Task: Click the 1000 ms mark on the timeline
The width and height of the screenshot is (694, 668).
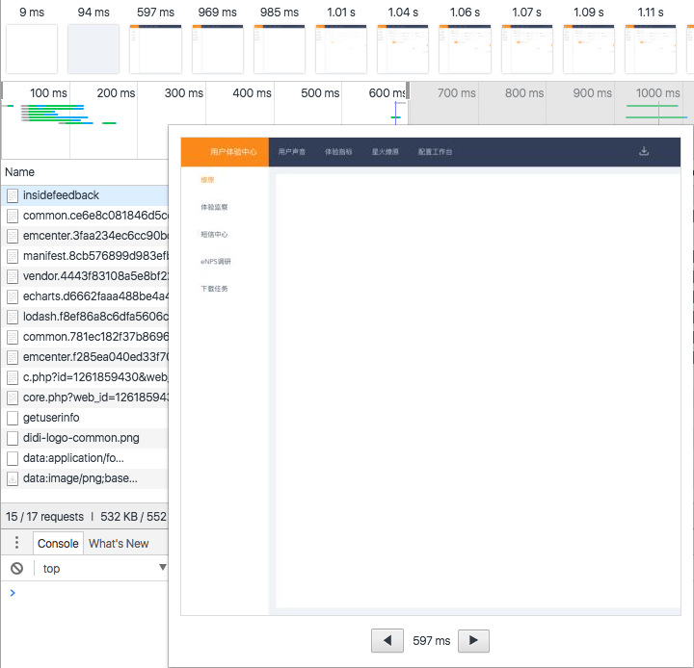Action: pyautogui.click(x=657, y=93)
